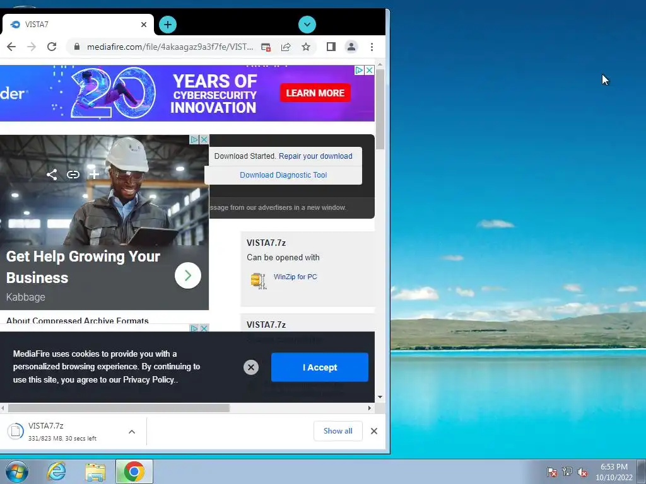The height and width of the screenshot is (484, 646).
Task: Click horizontal scrollbar left arrow
Action: point(3,408)
